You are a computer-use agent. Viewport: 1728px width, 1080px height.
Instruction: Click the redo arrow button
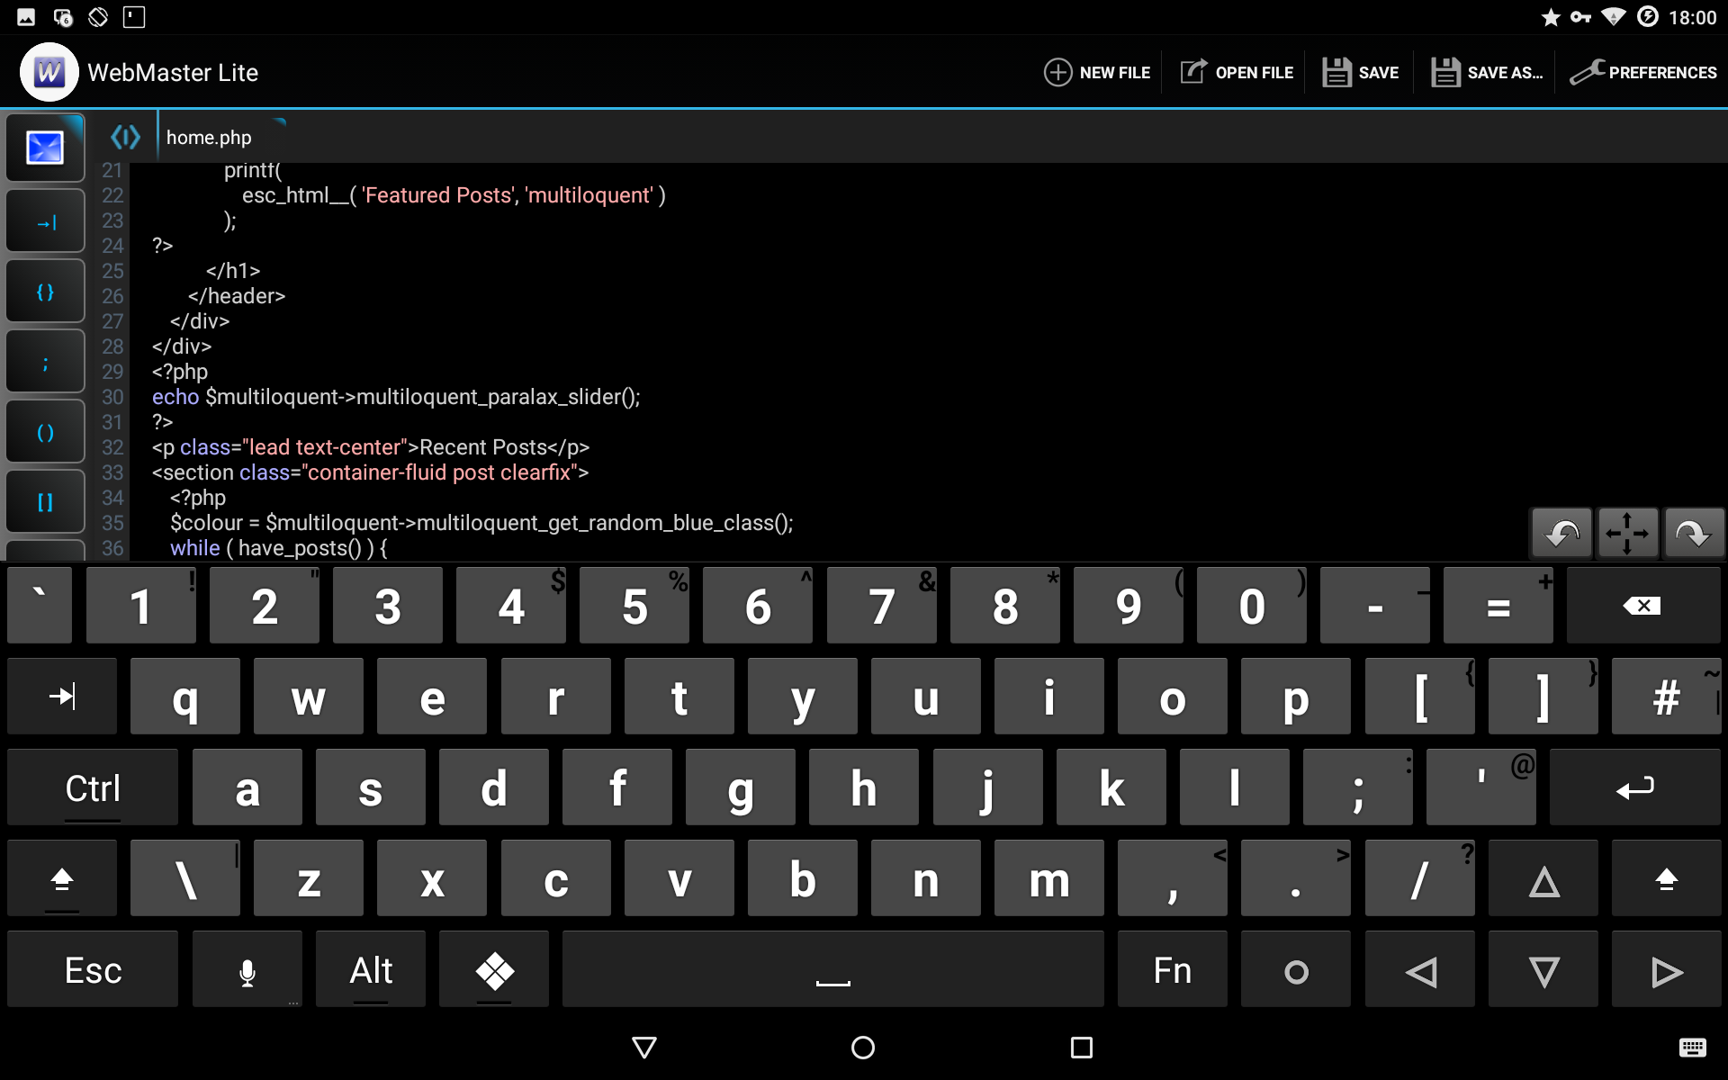pyautogui.click(x=1693, y=533)
